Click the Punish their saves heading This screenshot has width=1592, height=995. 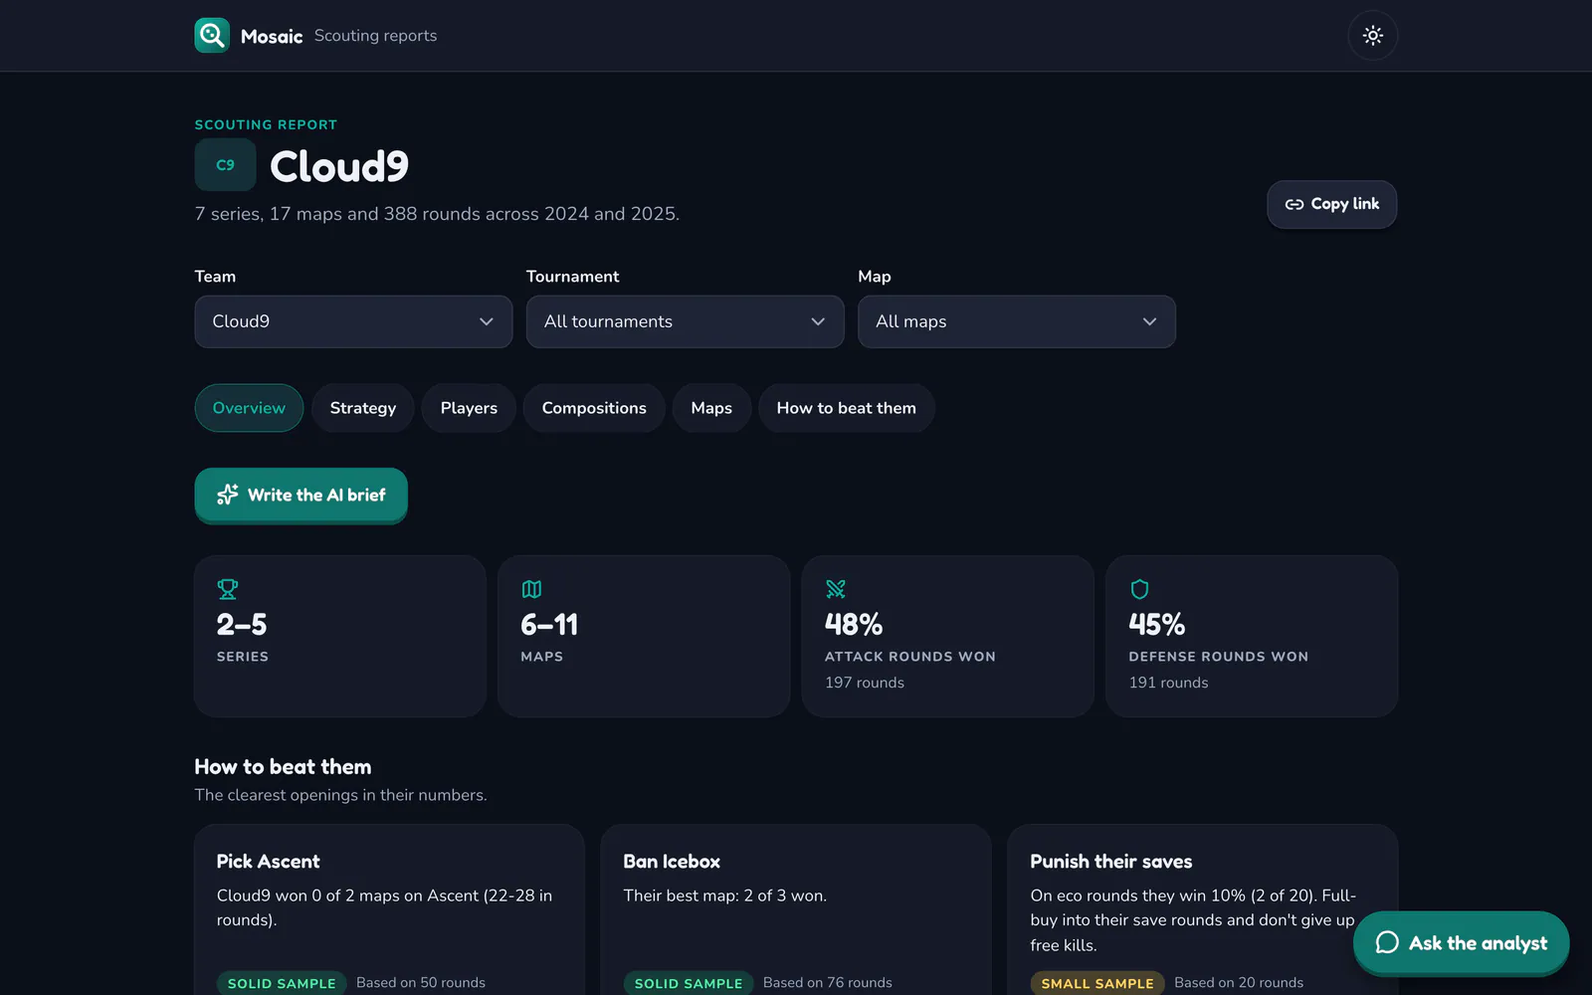click(x=1111, y=862)
